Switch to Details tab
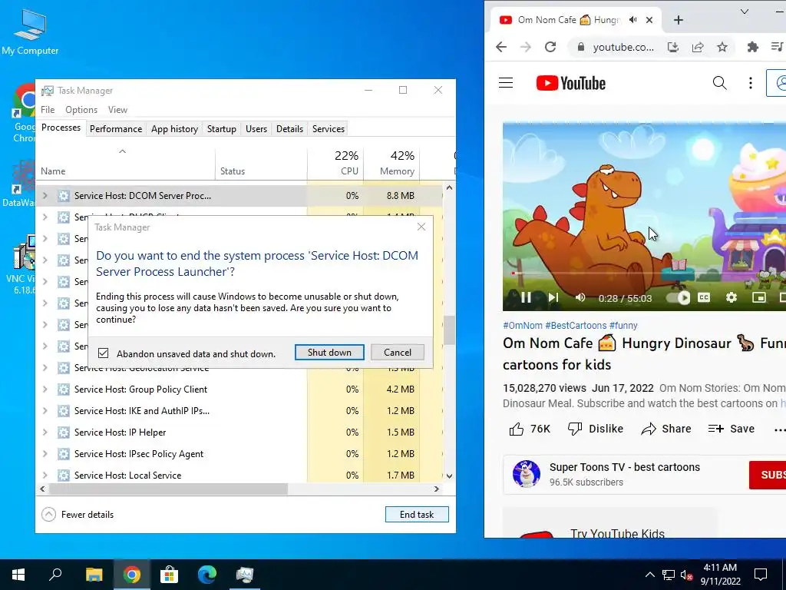This screenshot has height=590, width=786. 289,129
